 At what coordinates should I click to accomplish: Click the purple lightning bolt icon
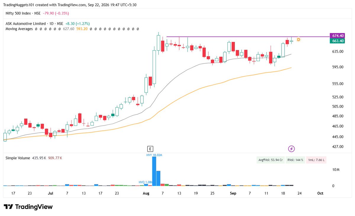[x=292, y=149]
